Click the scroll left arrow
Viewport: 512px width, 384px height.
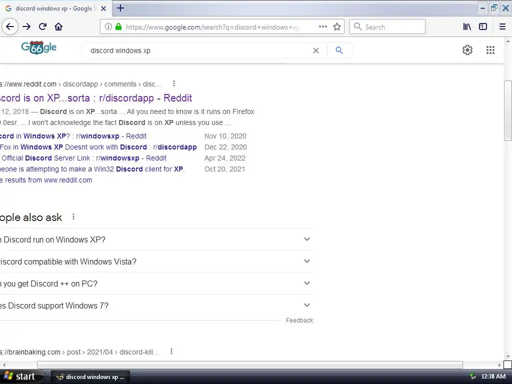[4, 364]
